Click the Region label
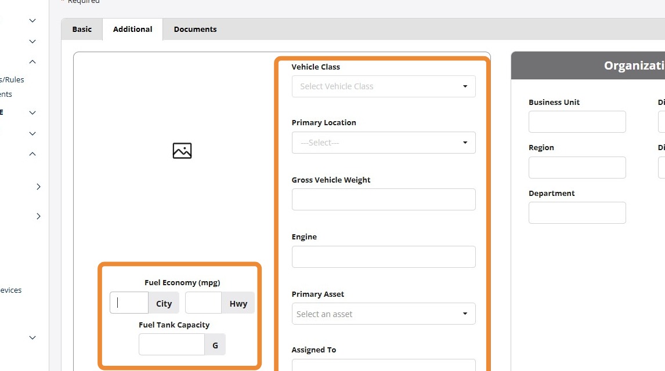This screenshot has width=665, height=371. tap(541, 147)
